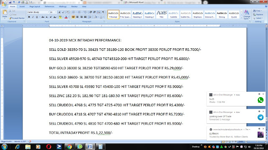
Task: Toggle italic formatting
Action: point(33,17)
